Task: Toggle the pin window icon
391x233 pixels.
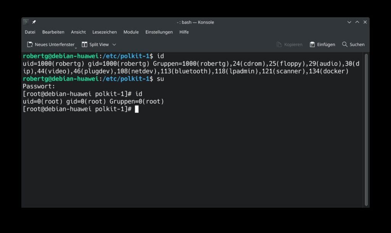Action: 34,22
